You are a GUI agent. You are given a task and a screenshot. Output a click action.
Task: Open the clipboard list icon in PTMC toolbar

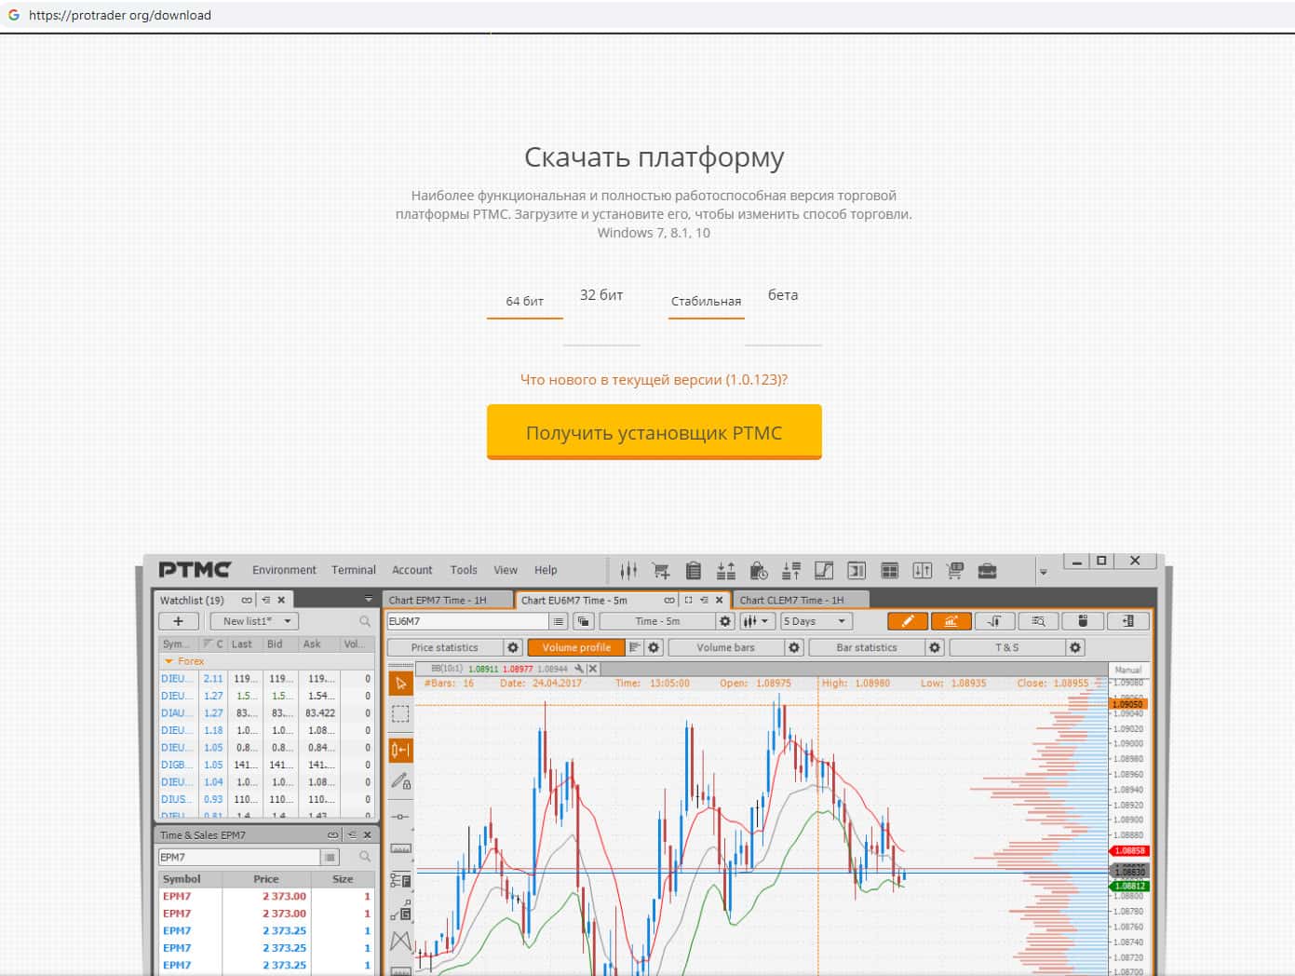click(x=694, y=570)
